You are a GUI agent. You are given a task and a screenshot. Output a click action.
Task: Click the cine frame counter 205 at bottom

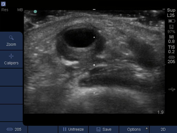coord(14,129)
